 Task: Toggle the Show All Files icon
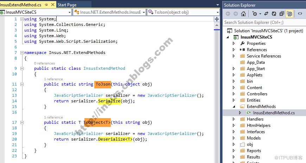pos(289,14)
